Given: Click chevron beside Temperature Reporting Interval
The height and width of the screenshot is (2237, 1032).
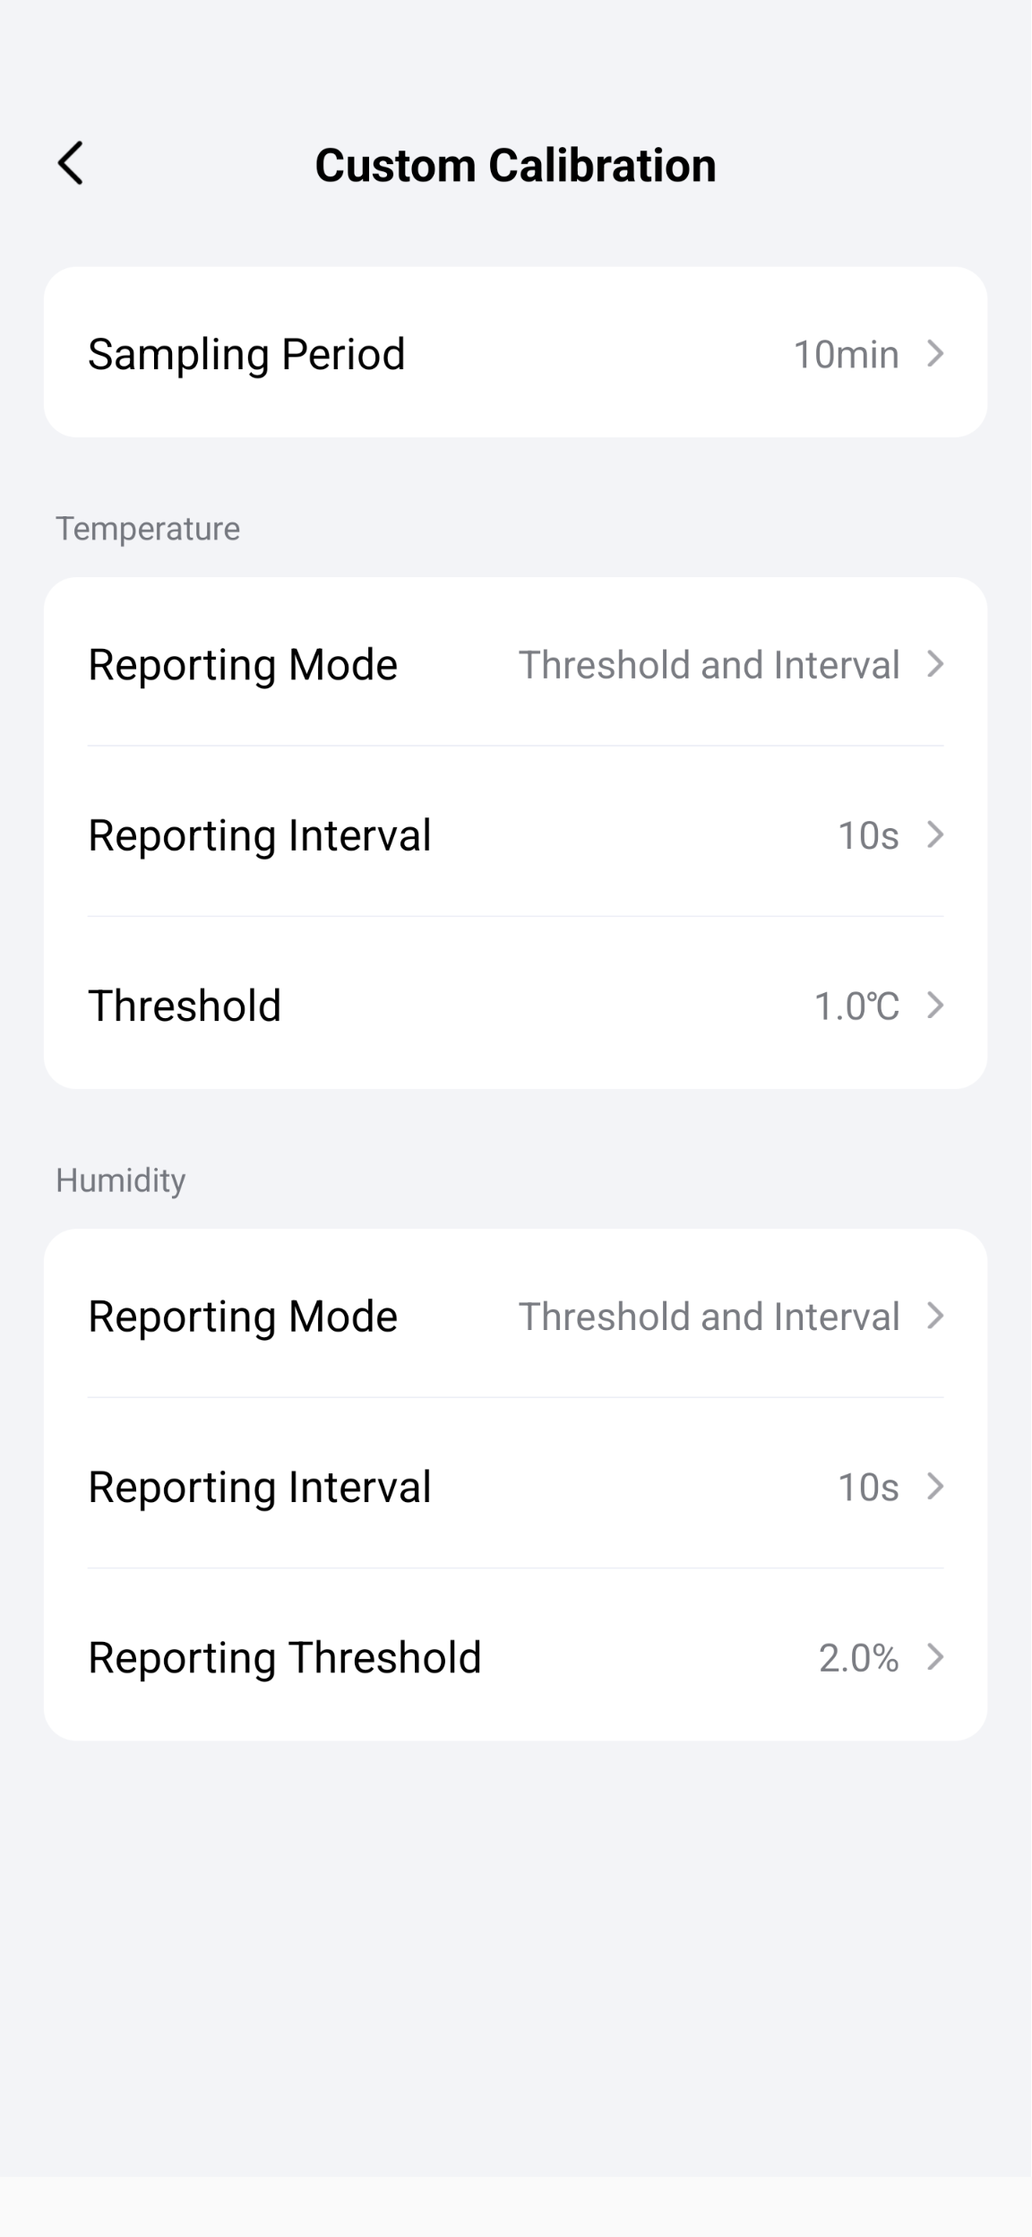Looking at the screenshot, I should tap(935, 835).
